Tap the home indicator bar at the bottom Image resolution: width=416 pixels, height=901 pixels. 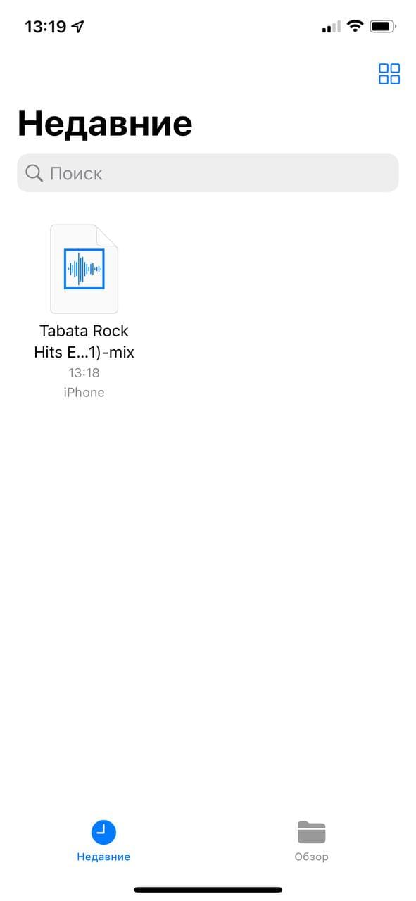(208, 890)
